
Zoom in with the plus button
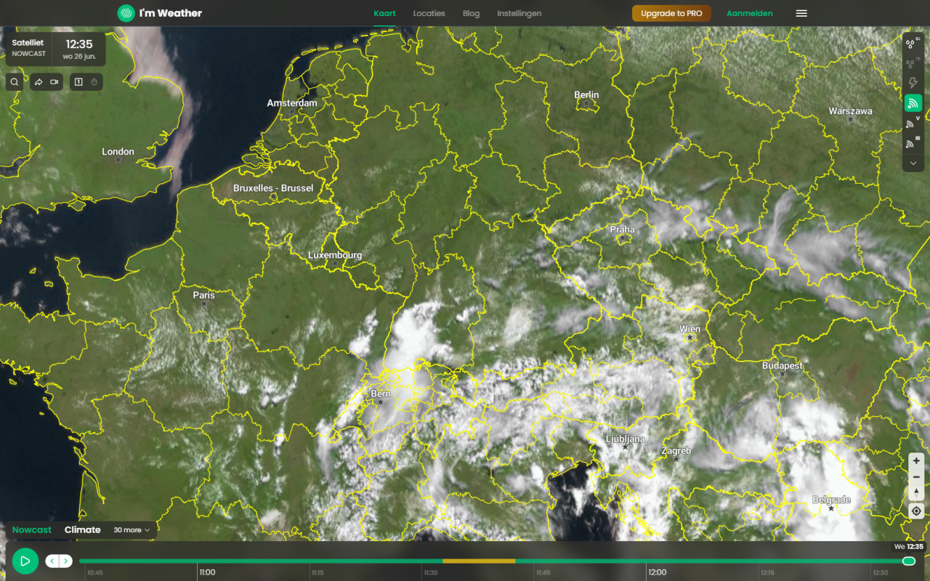[x=916, y=461]
